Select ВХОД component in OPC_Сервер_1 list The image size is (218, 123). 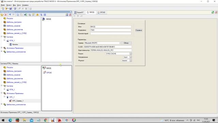pos(47,68)
